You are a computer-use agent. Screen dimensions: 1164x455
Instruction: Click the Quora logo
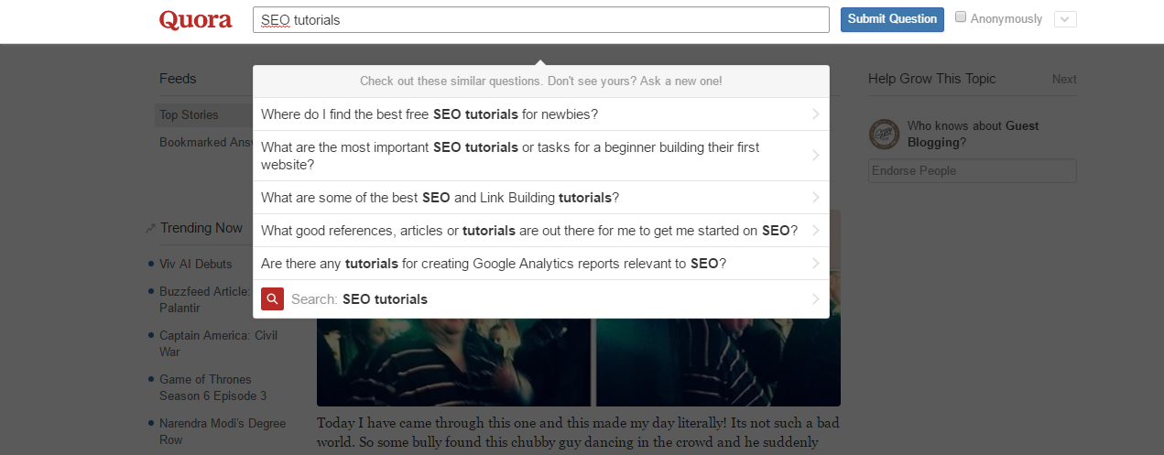[195, 19]
